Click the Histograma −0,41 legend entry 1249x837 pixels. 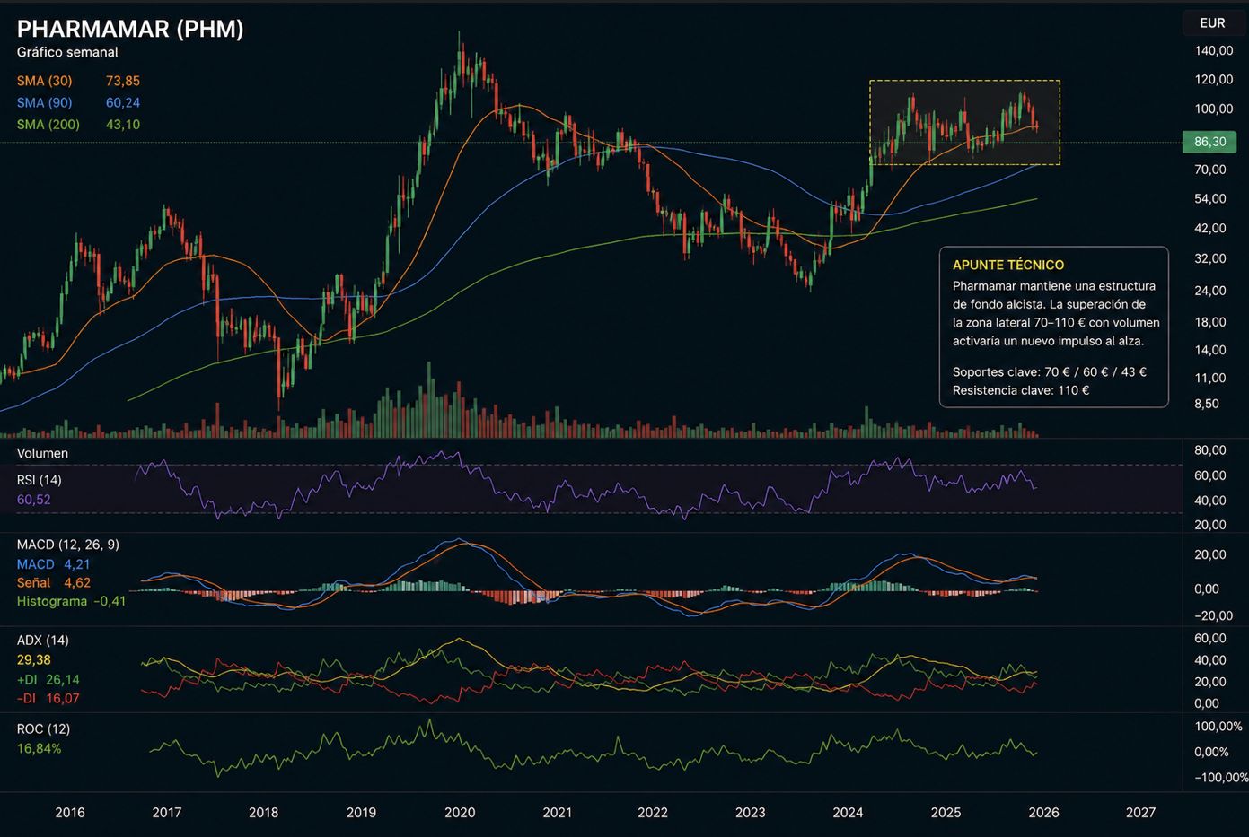pyautogui.click(x=72, y=601)
